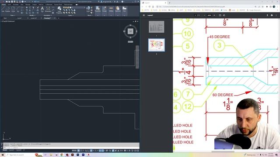The image size is (280, 157).
Task: Zoom out in the PDF viewer
Action: (204, 15)
